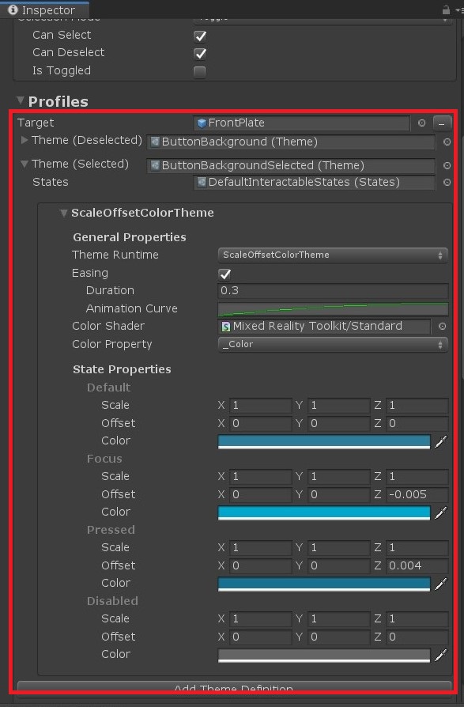The height and width of the screenshot is (707, 464).
Task: Expand the Theme (Deselected) foldout
Action: [25, 140]
